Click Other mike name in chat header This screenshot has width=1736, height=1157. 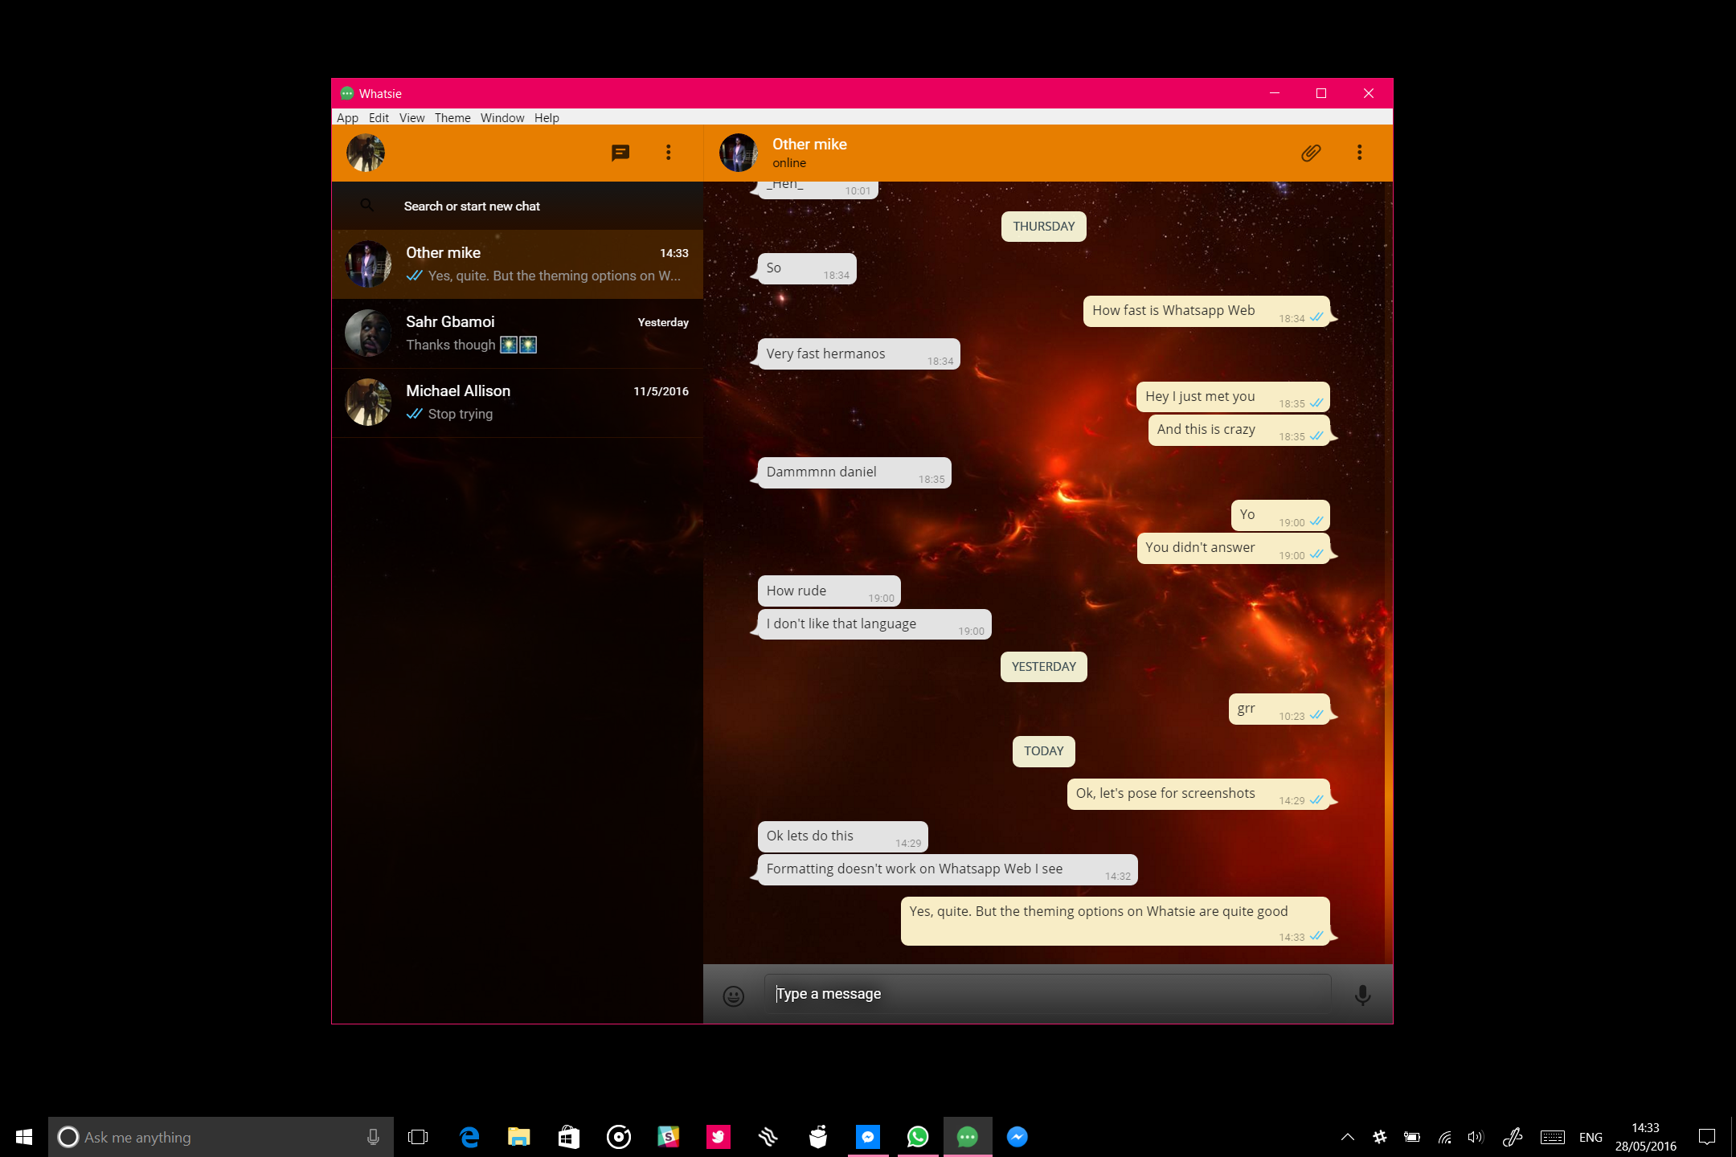(x=809, y=144)
